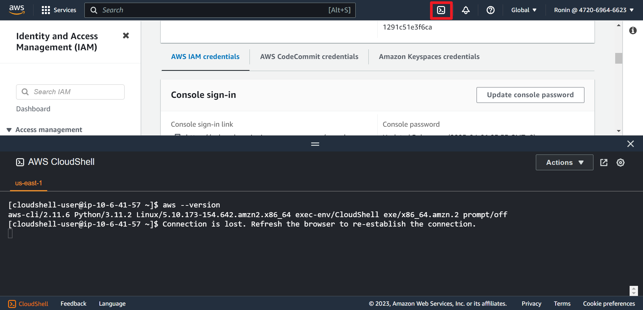Screen dimensions: 643x310
Task: Close the CloudShell panel
Action: click(x=630, y=144)
